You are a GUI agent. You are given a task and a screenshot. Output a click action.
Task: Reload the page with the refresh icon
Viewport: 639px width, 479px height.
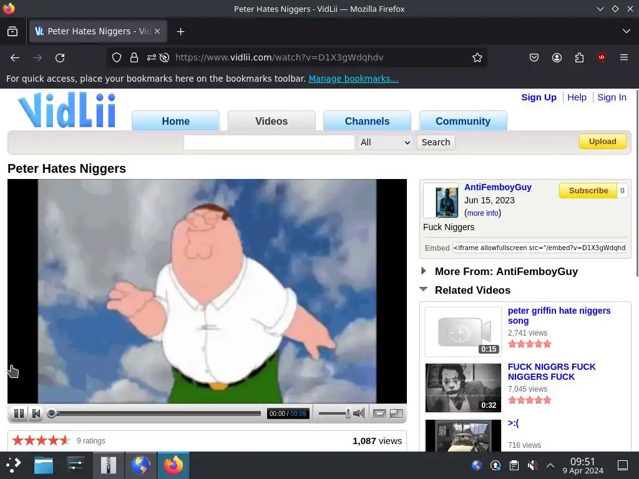click(x=60, y=58)
